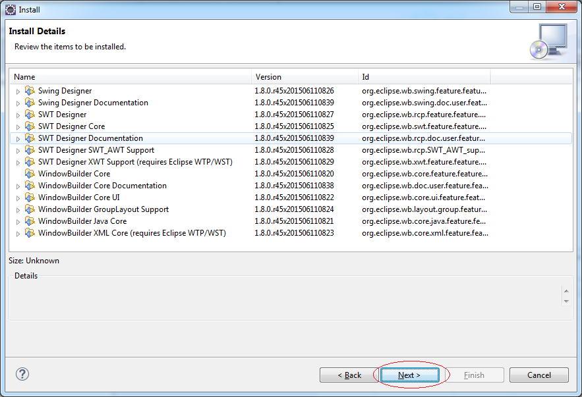Screen dimensions: 582x397
Task: Maximize the Install window
Action: pyautogui.click(x=537, y=7)
